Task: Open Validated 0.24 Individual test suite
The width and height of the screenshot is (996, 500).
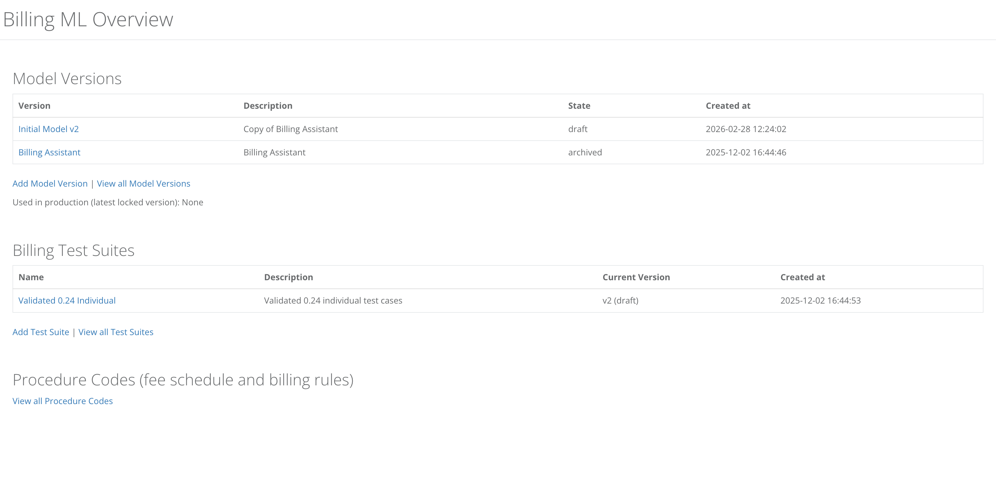Action: coord(67,301)
